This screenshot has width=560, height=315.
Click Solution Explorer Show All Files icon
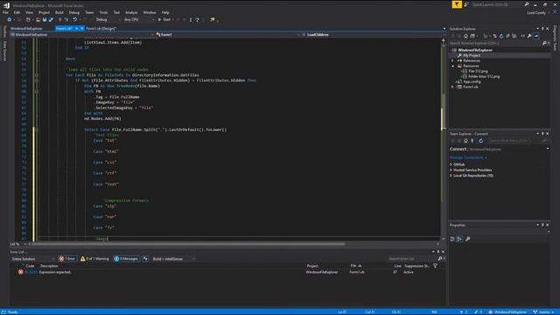click(514, 36)
